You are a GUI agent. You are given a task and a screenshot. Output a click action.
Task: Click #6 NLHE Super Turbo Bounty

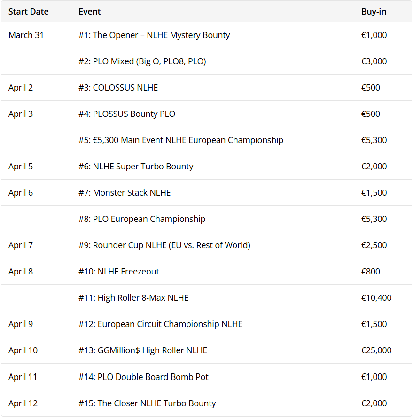[x=136, y=167]
